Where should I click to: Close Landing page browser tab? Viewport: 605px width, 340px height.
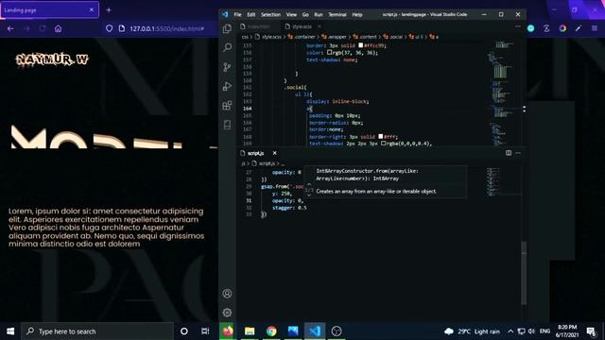coord(92,10)
